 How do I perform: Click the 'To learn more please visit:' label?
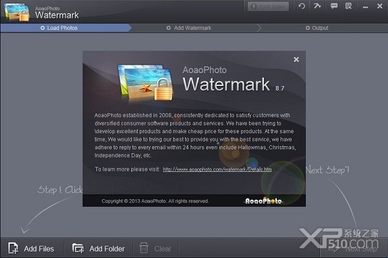(x=127, y=169)
